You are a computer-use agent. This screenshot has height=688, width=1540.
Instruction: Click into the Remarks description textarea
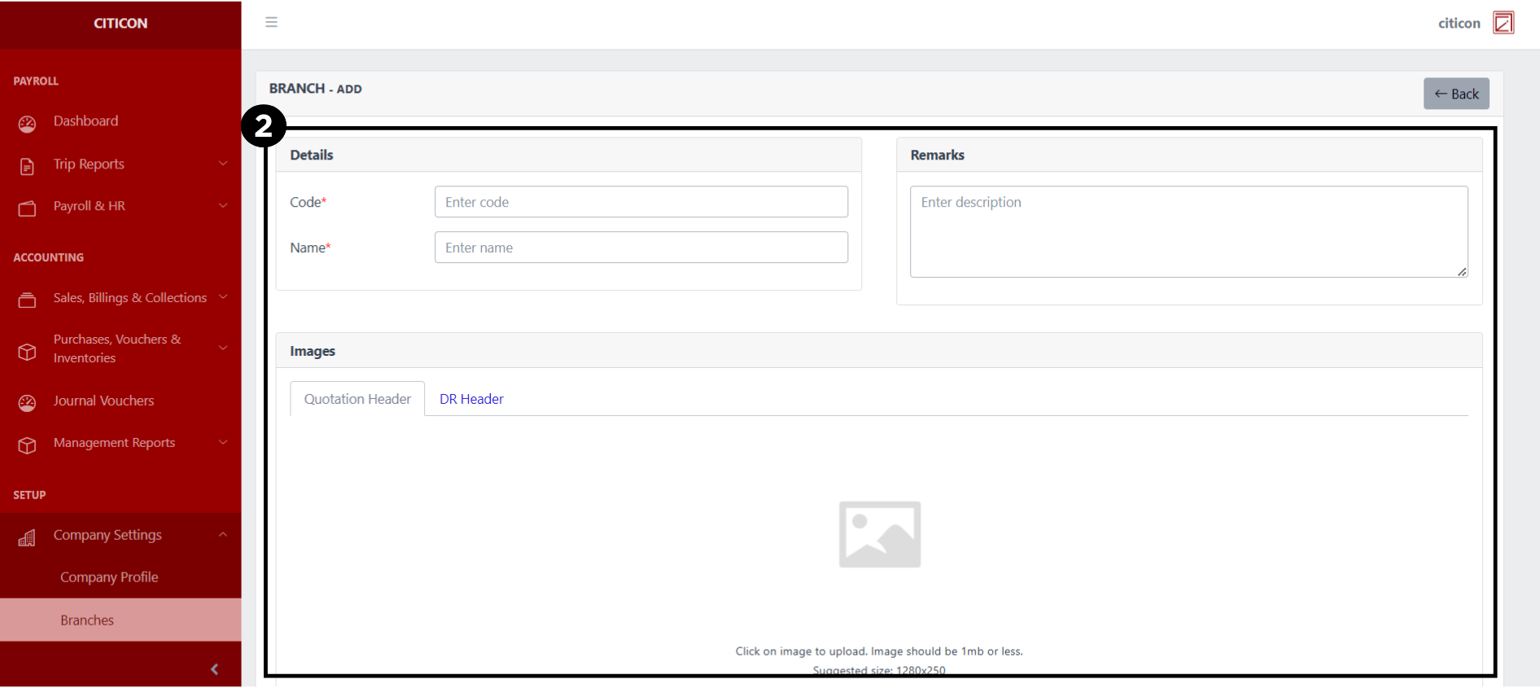pyautogui.click(x=1188, y=232)
